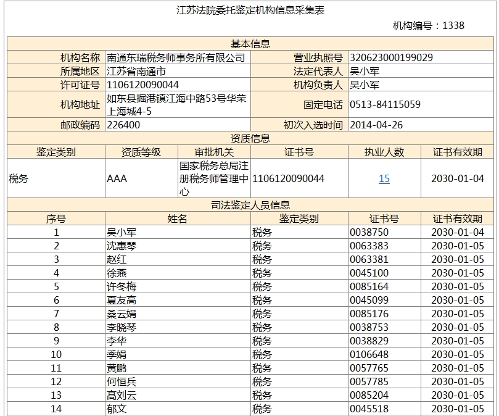Click the company name 南通东瑞税务师事务所有限公司
The image size is (499, 416).
tap(176, 57)
